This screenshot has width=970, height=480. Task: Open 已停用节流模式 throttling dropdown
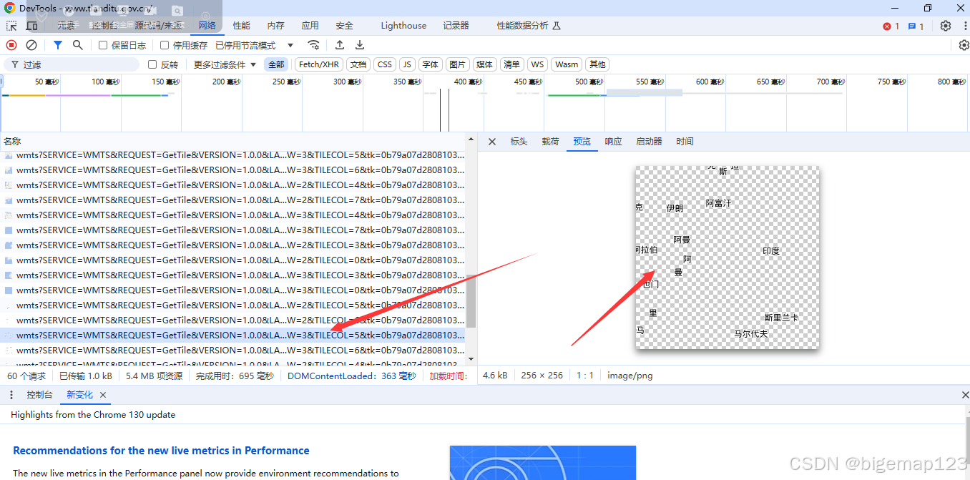click(255, 45)
